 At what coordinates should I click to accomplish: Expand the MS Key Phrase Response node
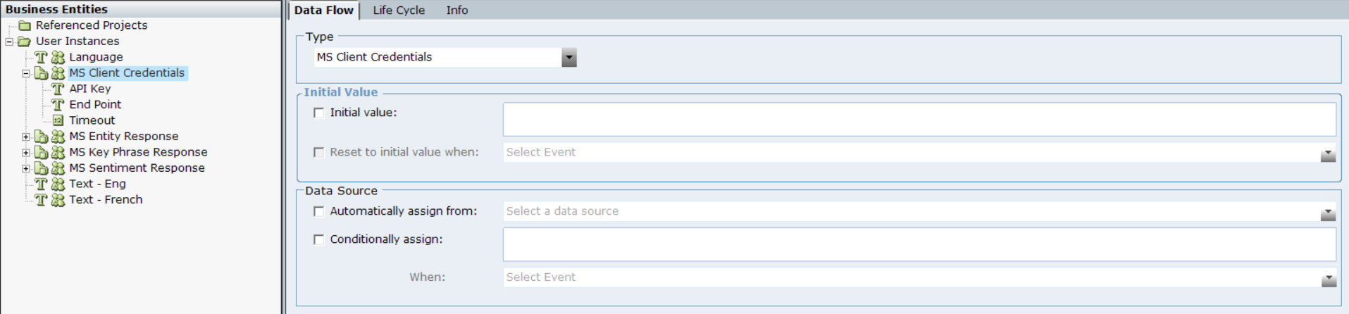26,153
